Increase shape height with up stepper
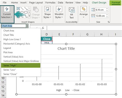This screenshot has width=122, height=98. tap(107, 9)
